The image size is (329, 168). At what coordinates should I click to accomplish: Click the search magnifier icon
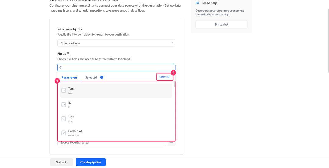click(x=61, y=67)
